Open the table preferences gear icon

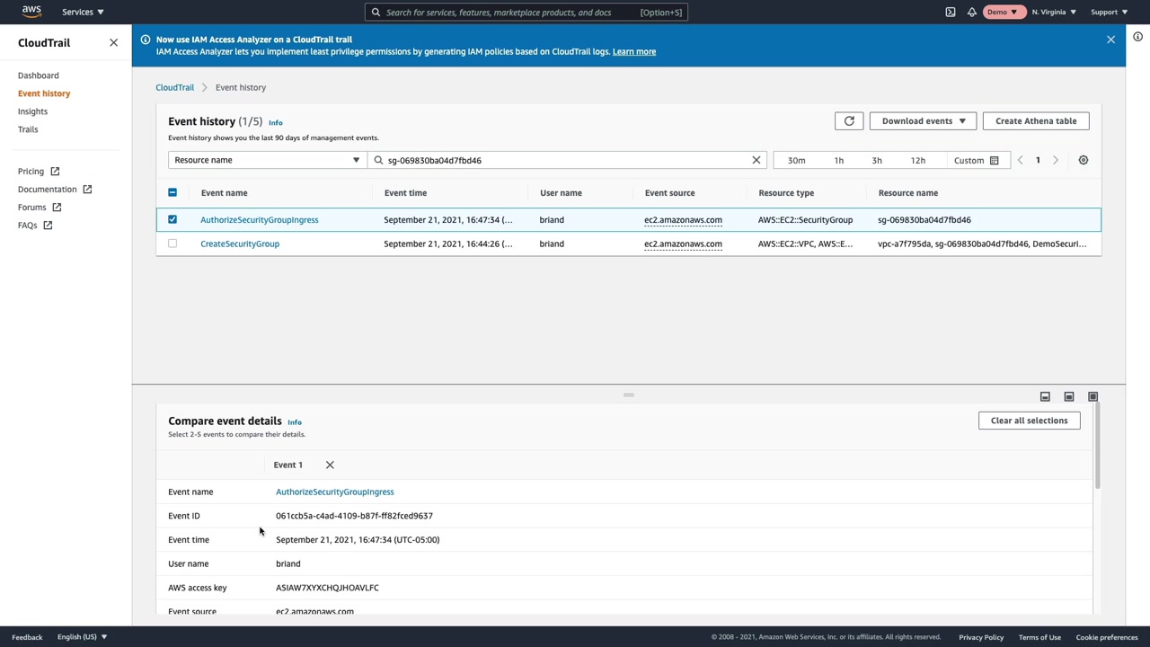click(1083, 160)
